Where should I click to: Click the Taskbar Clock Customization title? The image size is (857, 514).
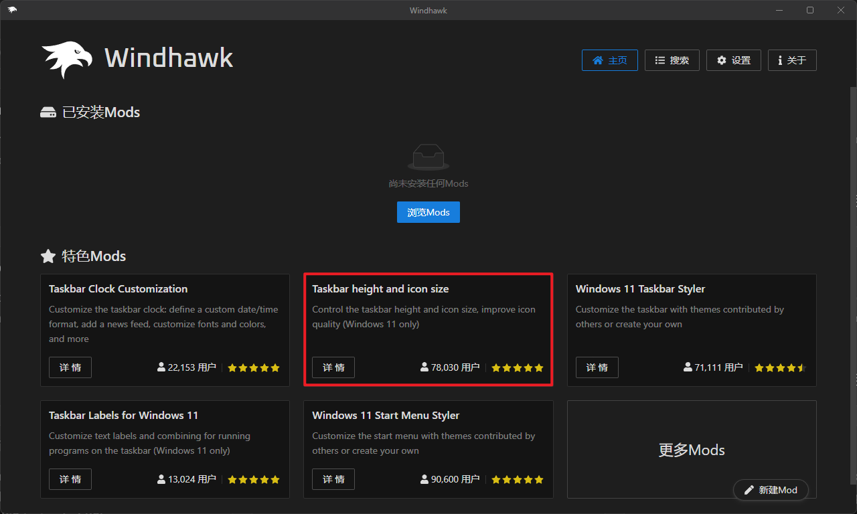point(119,289)
